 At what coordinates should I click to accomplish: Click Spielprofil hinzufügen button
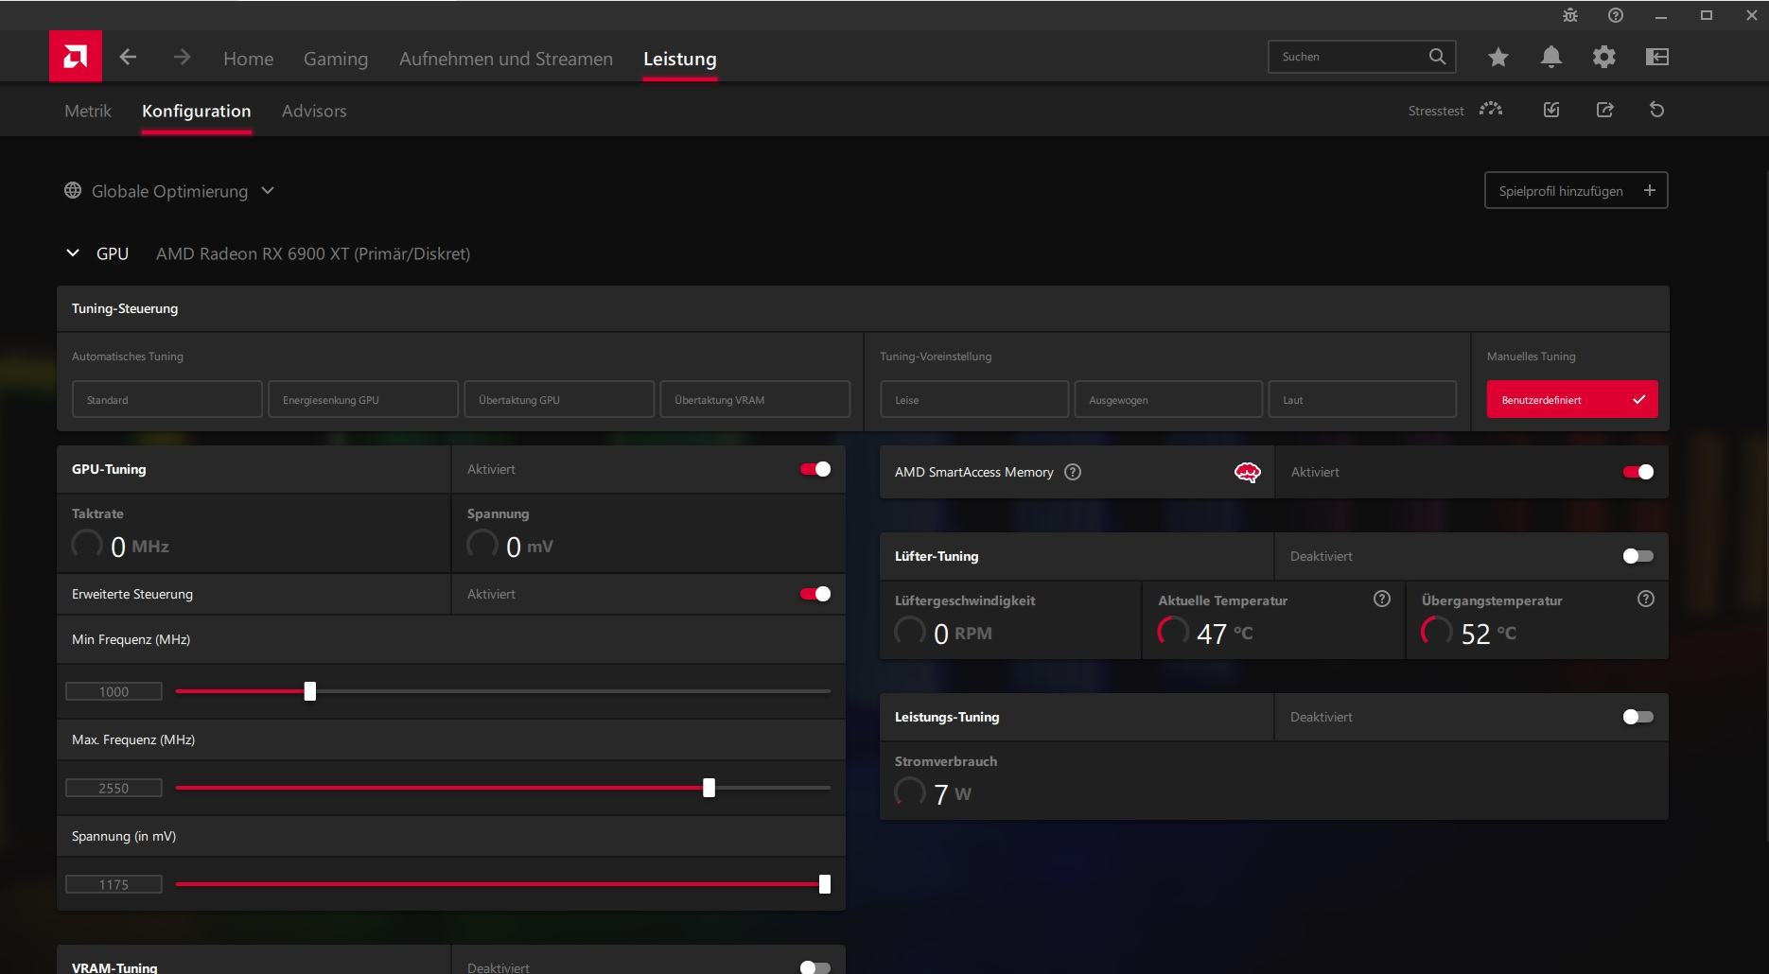[x=1576, y=190]
